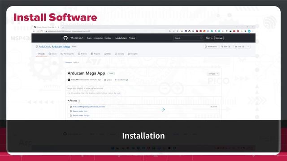Close the Arducam release browser tab

pos(59,27)
